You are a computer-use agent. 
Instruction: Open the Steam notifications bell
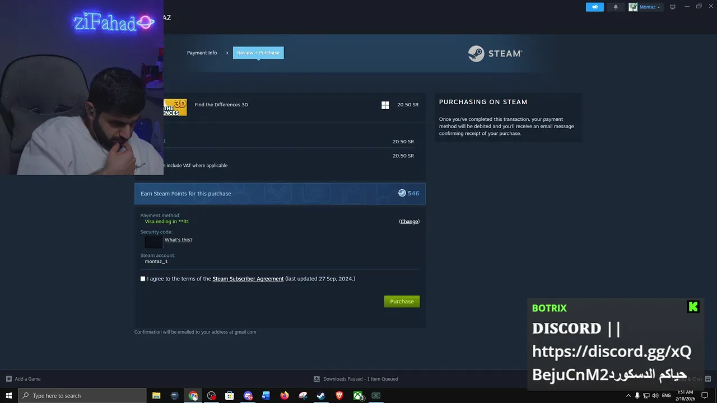click(x=616, y=7)
